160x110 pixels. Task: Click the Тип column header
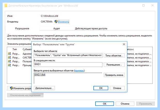[x=15, y=49]
